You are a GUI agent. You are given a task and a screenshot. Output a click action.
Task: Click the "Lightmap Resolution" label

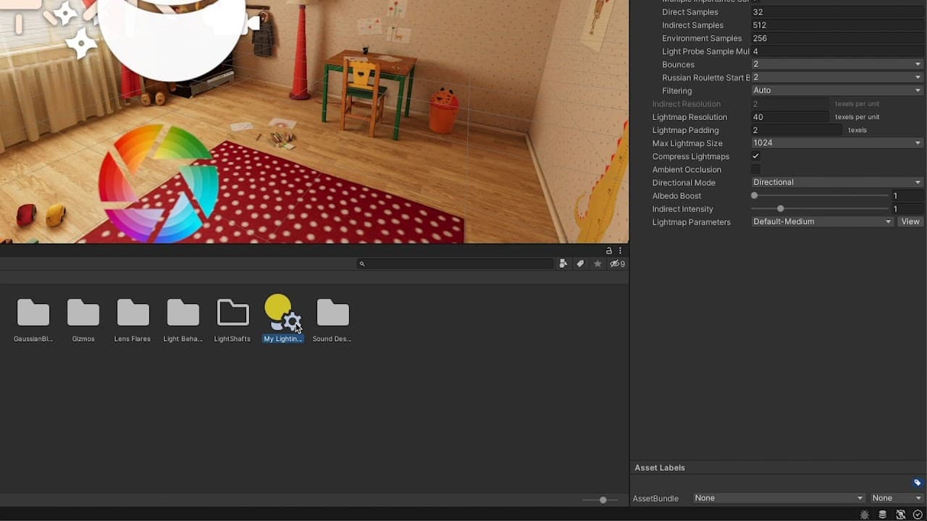coord(689,117)
